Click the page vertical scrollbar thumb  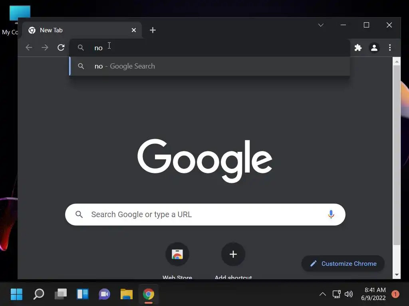(x=397, y=155)
